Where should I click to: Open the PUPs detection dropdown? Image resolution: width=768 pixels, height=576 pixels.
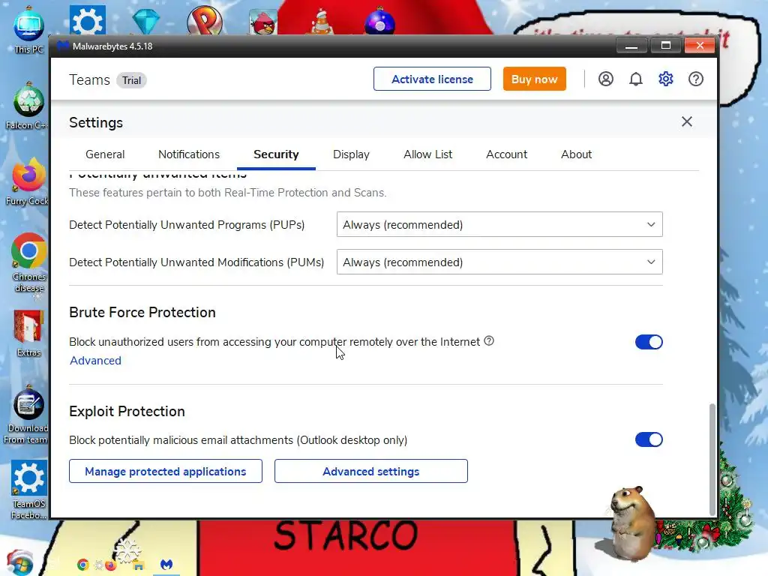499,224
